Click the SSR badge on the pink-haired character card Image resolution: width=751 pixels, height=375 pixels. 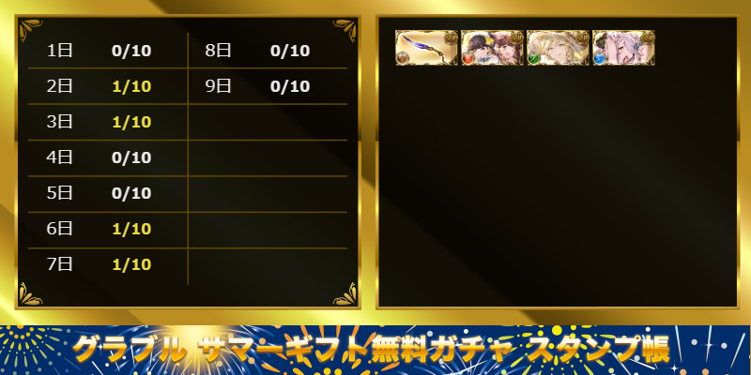pos(649,38)
